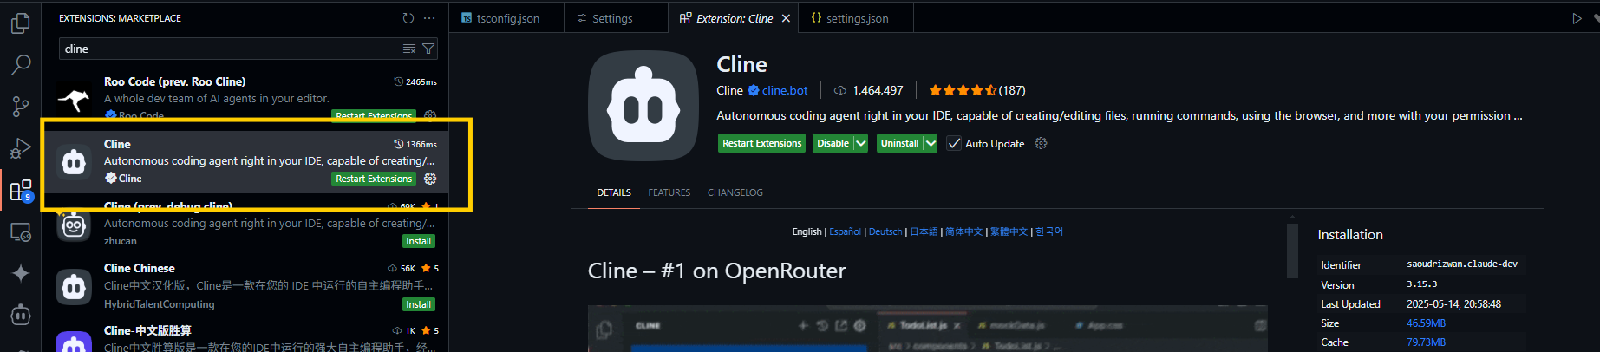
Task: Click the Roo Code kangaroo icon
Action: (75, 100)
